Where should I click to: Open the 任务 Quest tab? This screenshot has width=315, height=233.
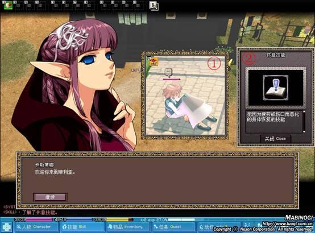[x=173, y=227]
